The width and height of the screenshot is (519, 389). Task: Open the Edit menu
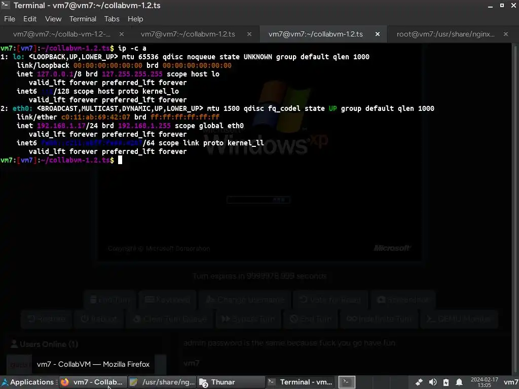pyautogui.click(x=30, y=19)
